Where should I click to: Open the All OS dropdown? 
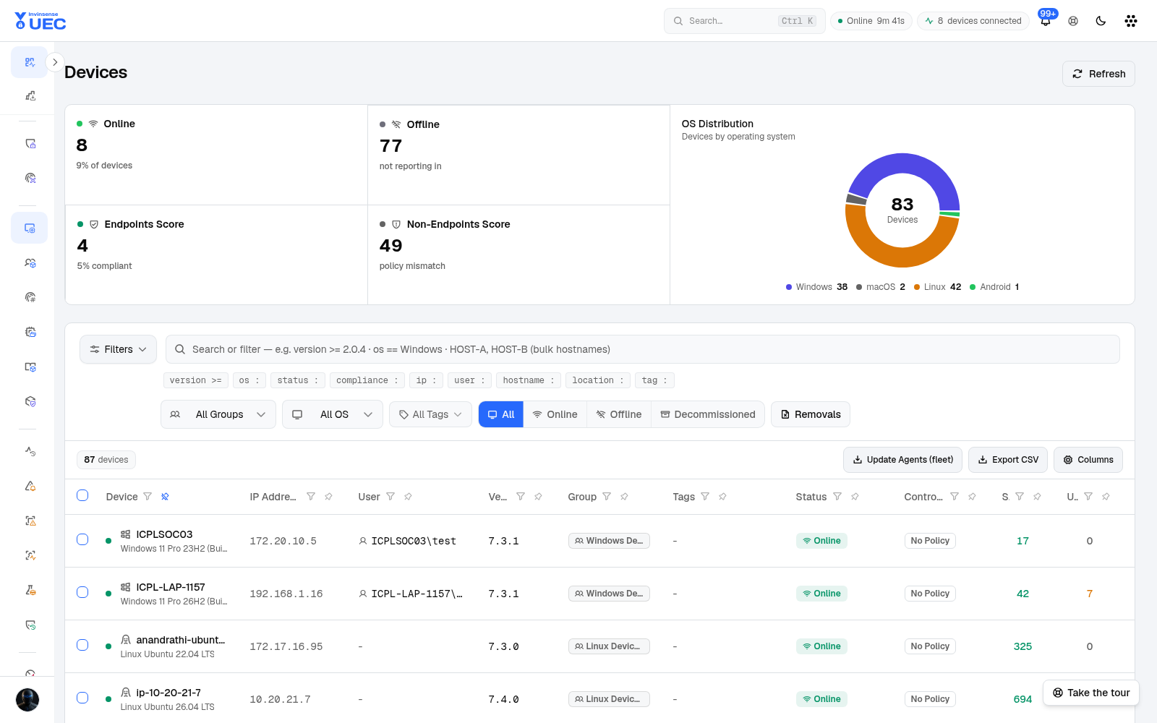333,414
